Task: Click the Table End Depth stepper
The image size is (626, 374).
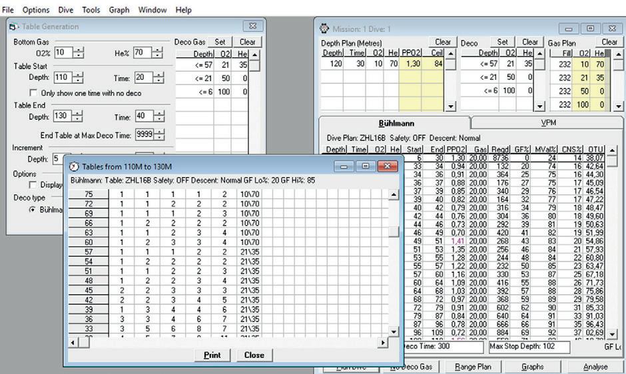Action: (77, 116)
